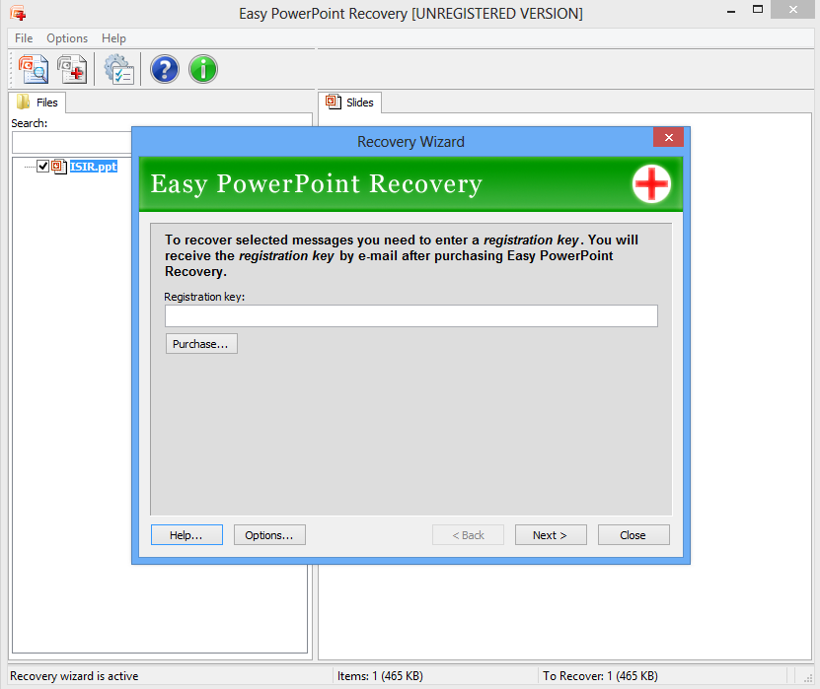
Task: Switch to the Slides tab
Action: 349,103
